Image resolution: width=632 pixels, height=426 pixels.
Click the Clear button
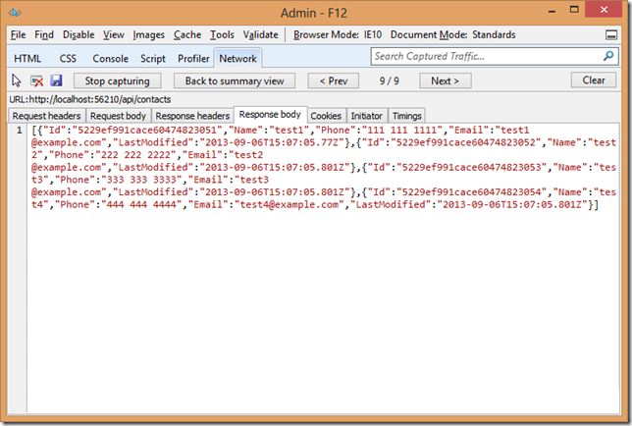[593, 80]
